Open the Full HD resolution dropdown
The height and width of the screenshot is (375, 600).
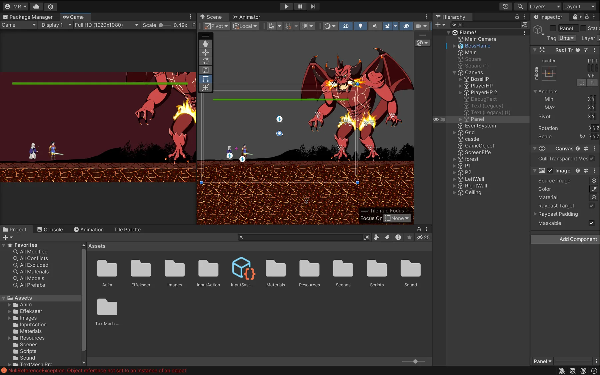106,25
